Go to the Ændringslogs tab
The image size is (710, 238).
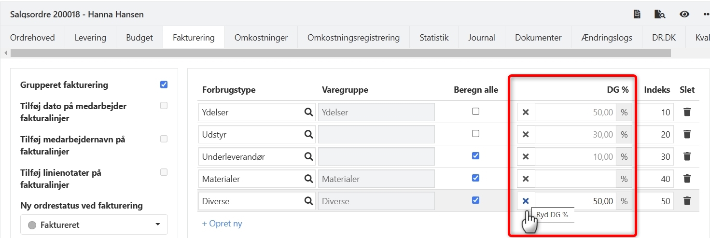point(607,38)
